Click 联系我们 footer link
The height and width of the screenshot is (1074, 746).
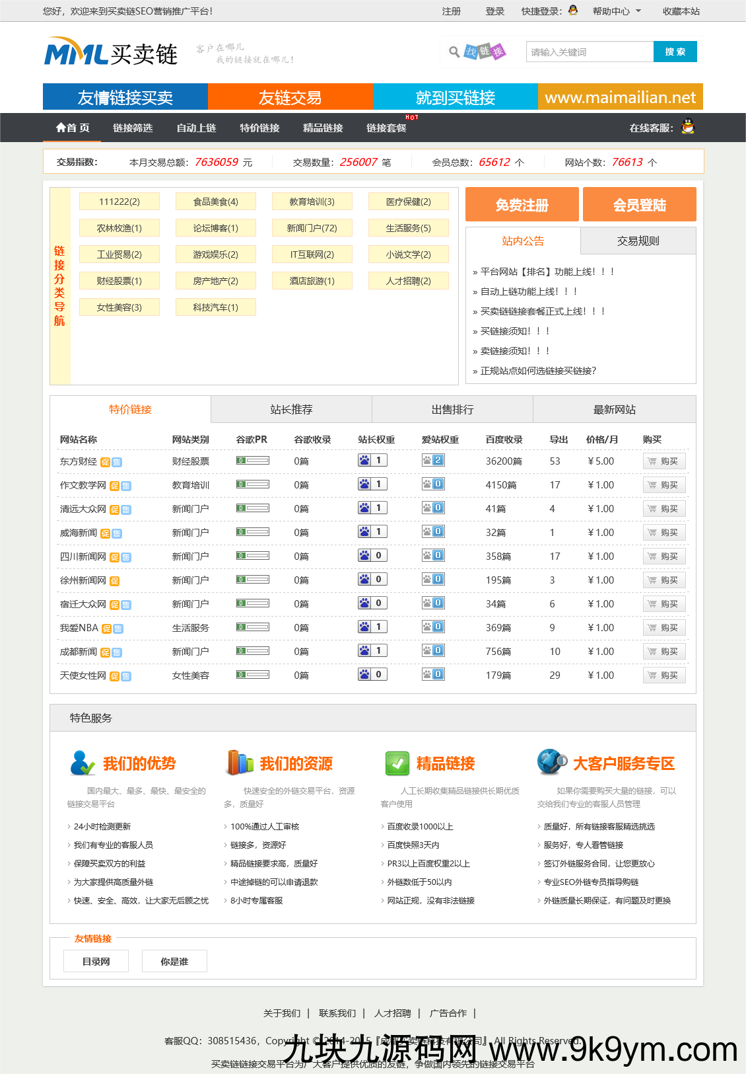pos(337,1013)
